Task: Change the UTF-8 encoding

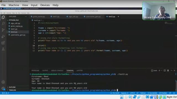Action: point(132,93)
